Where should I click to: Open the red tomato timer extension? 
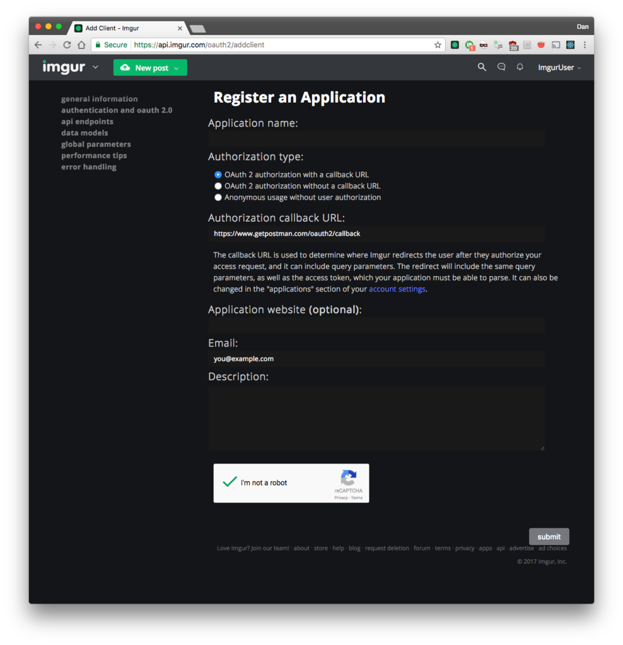pos(541,45)
